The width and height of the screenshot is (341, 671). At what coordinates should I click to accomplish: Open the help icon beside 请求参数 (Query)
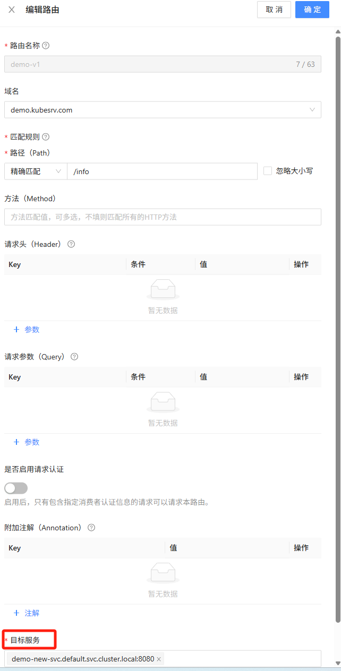74,357
